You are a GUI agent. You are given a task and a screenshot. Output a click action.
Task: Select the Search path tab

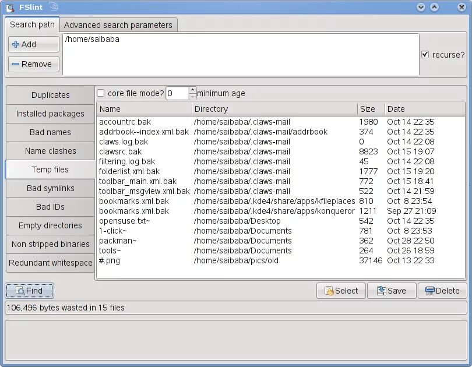click(32, 24)
